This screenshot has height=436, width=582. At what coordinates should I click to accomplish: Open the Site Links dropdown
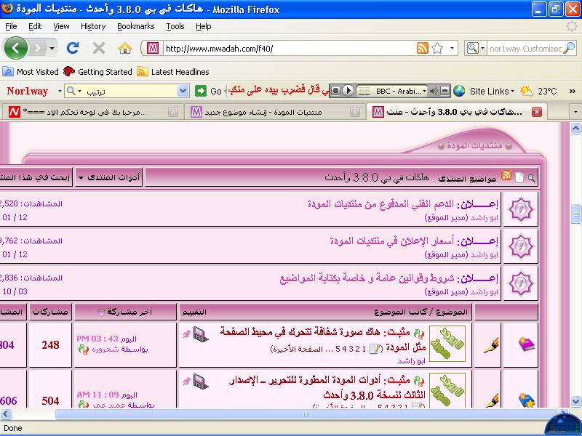pos(490,91)
